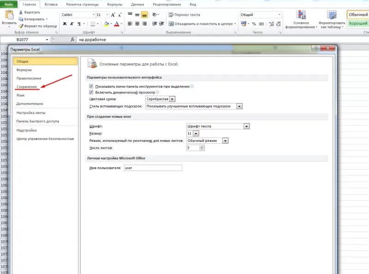Click the Имя пользователя input field

coord(153,168)
